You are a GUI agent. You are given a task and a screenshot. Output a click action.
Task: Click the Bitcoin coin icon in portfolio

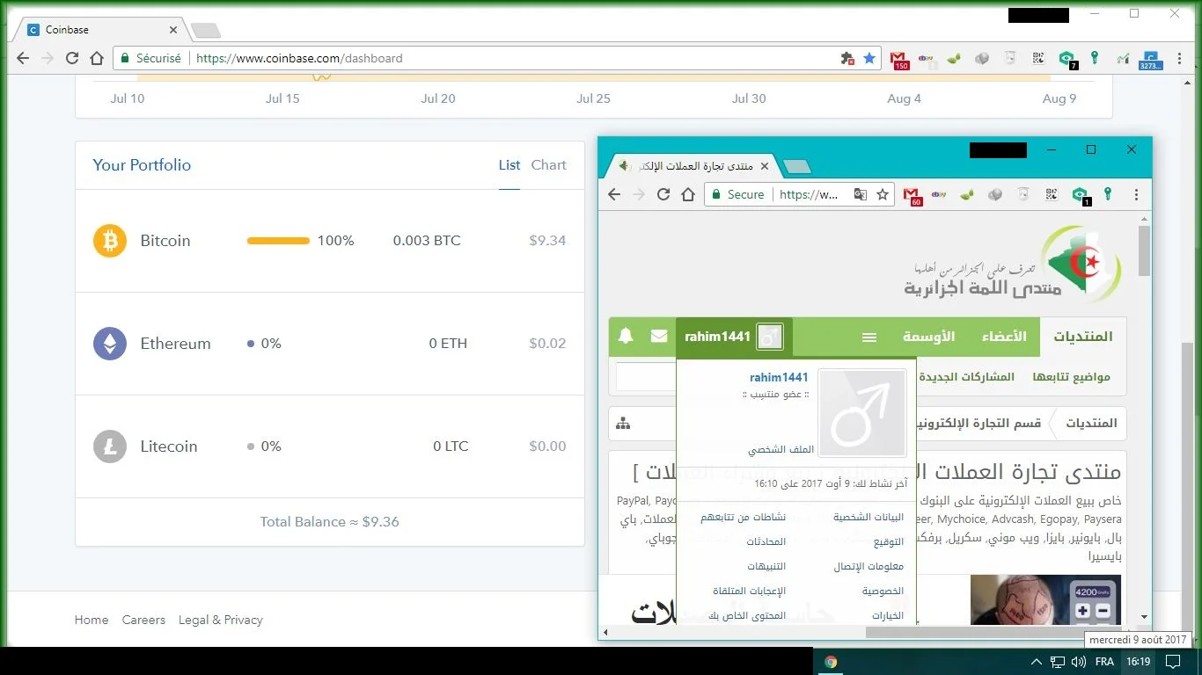tap(110, 241)
